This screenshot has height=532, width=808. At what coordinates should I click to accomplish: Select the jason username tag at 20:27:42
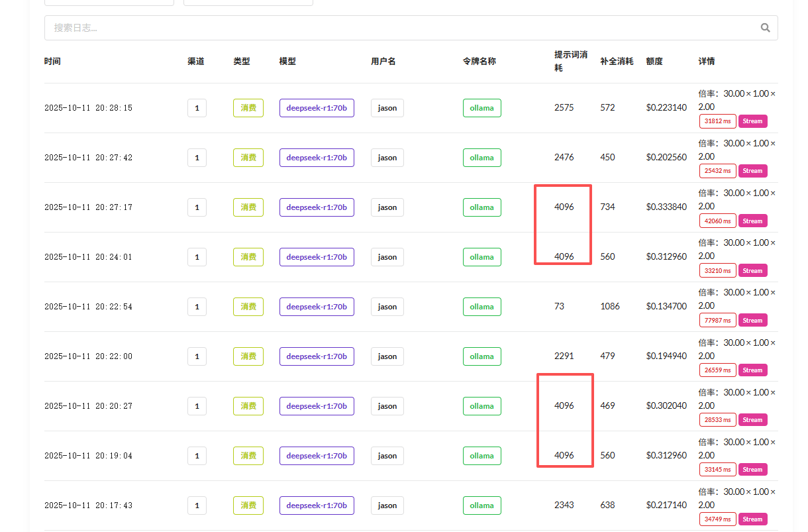click(x=387, y=158)
